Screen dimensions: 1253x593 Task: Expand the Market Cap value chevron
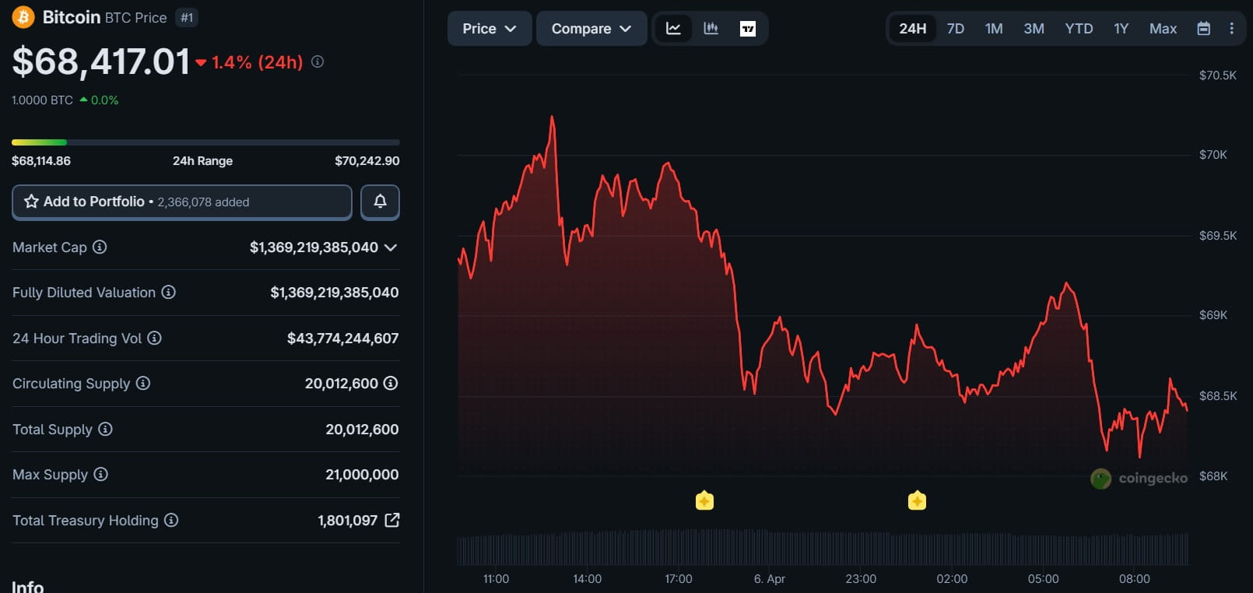tap(391, 247)
